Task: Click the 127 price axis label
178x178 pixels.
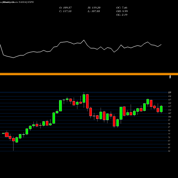Action: (x=170, y=100)
